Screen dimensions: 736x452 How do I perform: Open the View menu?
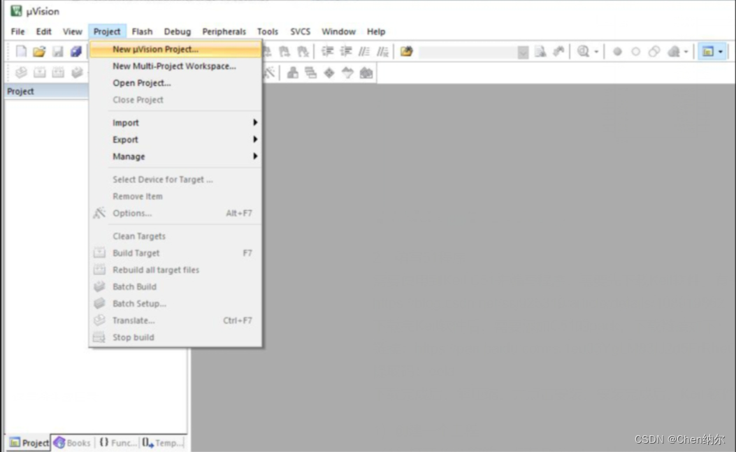click(x=72, y=31)
